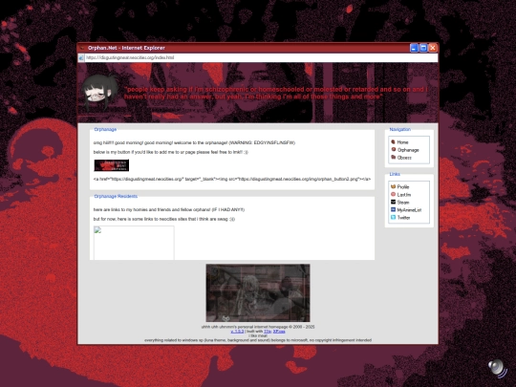516x387 pixels.
Task: Click the MyAnimeList icon in Links
Action: pos(393,209)
